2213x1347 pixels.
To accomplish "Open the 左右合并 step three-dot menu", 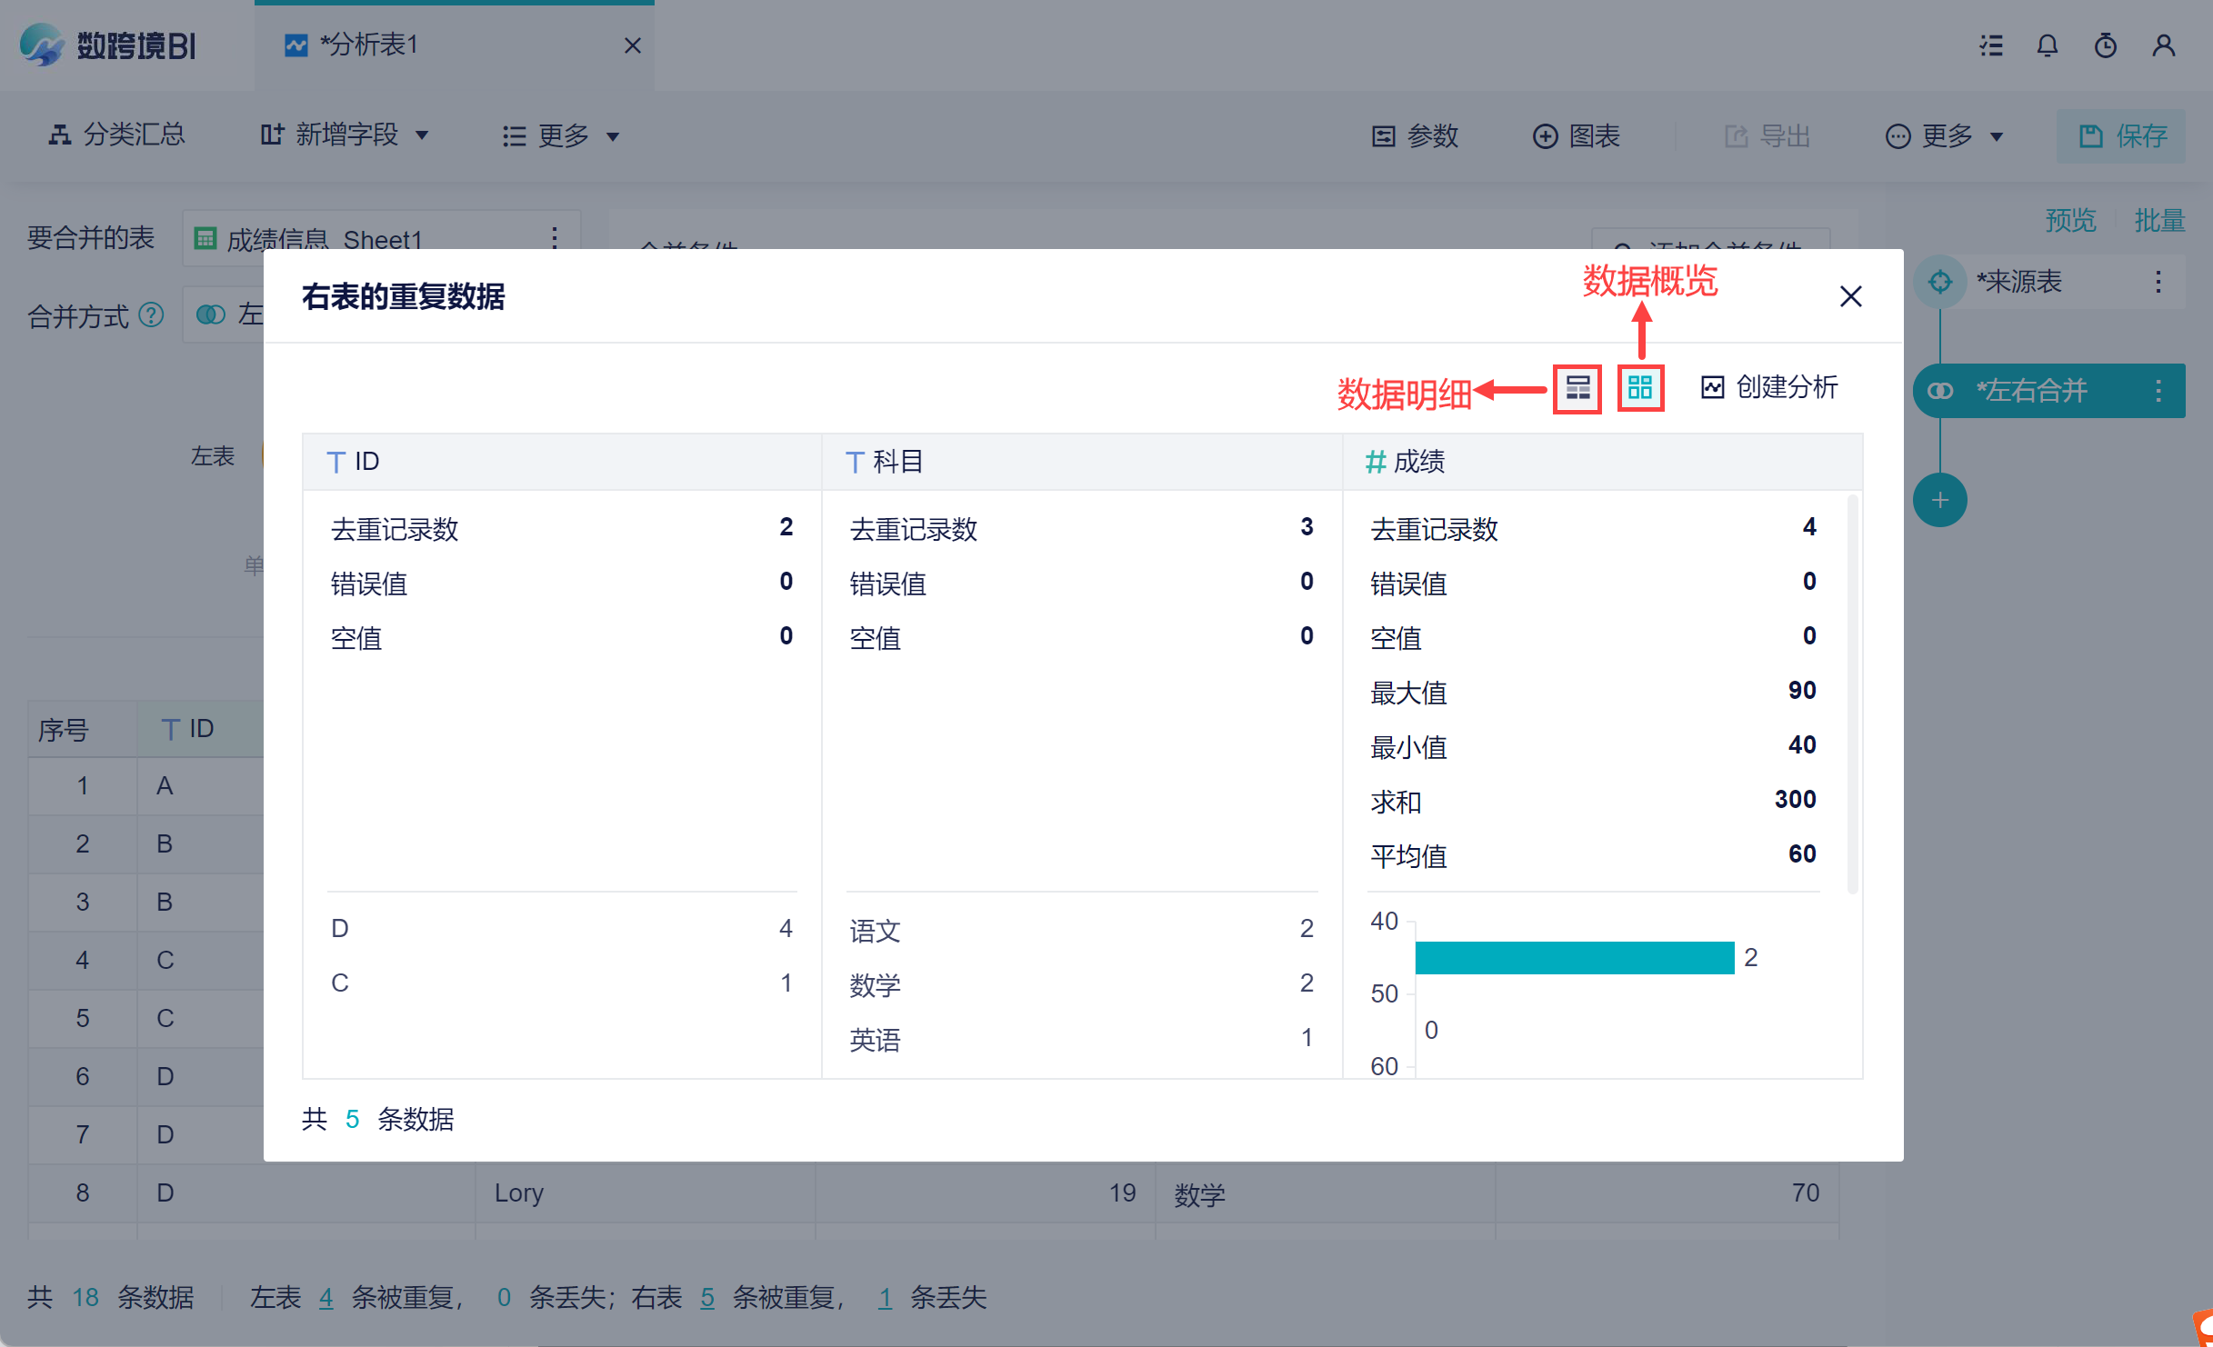I will pos(2158,391).
